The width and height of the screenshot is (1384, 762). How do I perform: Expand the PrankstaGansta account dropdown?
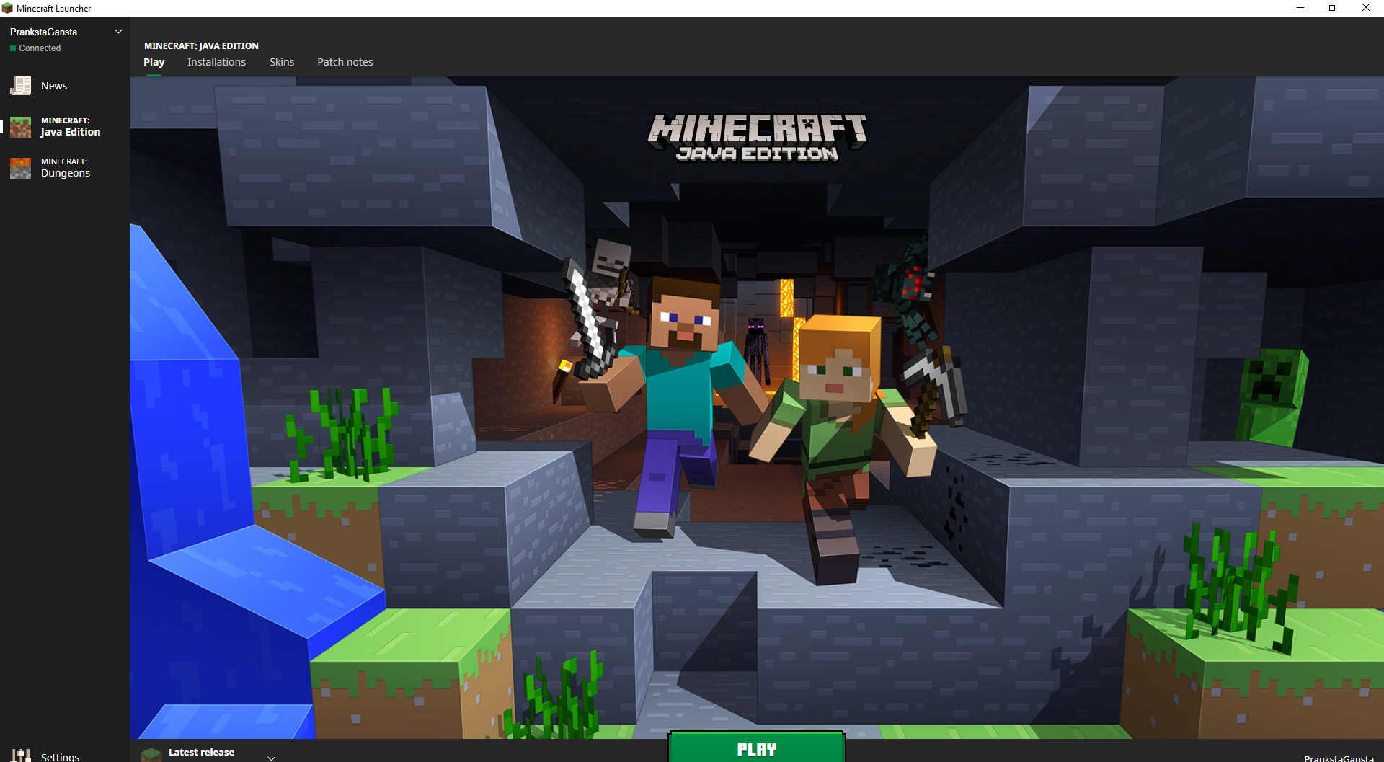coord(119,32)
